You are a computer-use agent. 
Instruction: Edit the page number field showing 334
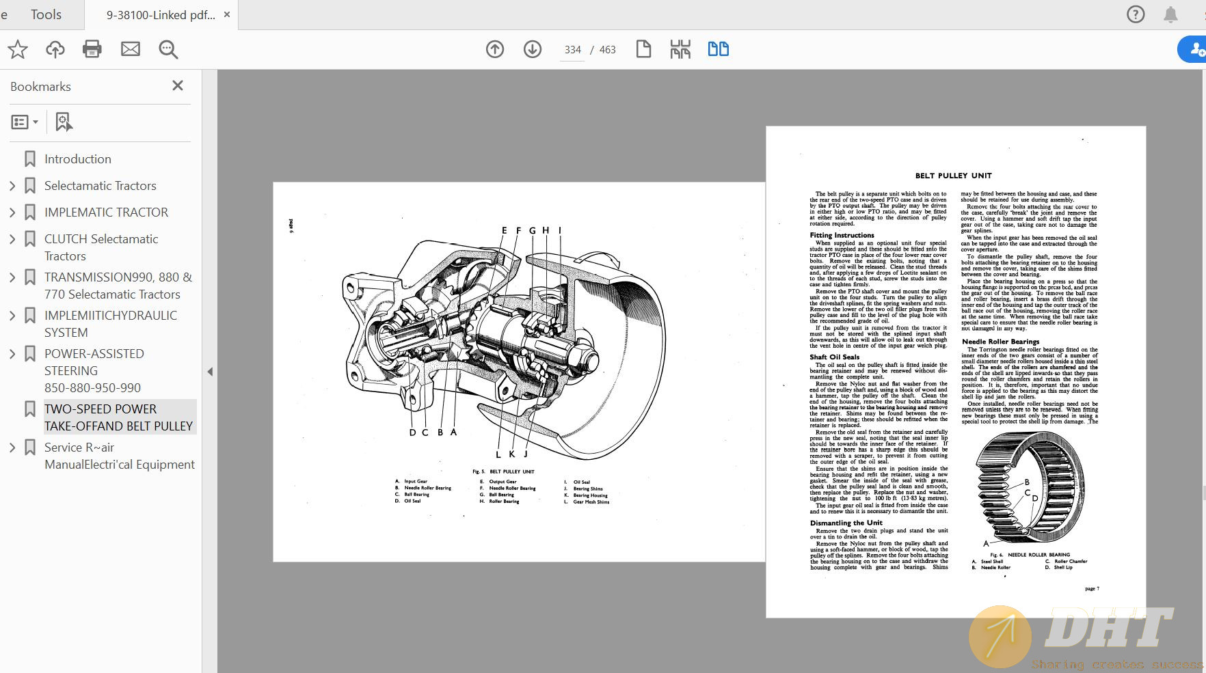572,49
